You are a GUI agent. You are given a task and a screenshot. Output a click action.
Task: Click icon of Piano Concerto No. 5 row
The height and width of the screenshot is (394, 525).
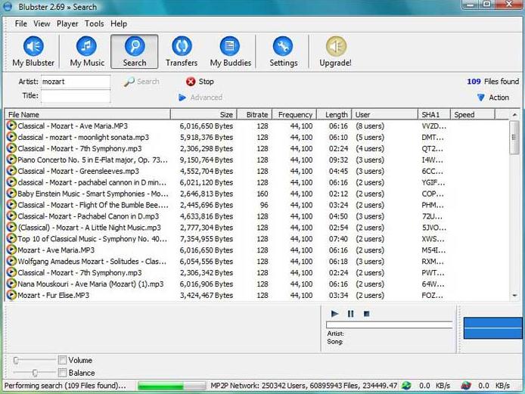(x=11, y=160)
